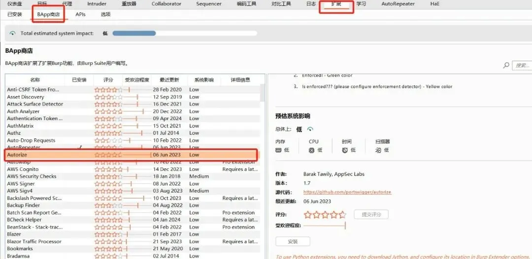Rate Autorize with the first star

pyautogui.click(x=308, y=215)
